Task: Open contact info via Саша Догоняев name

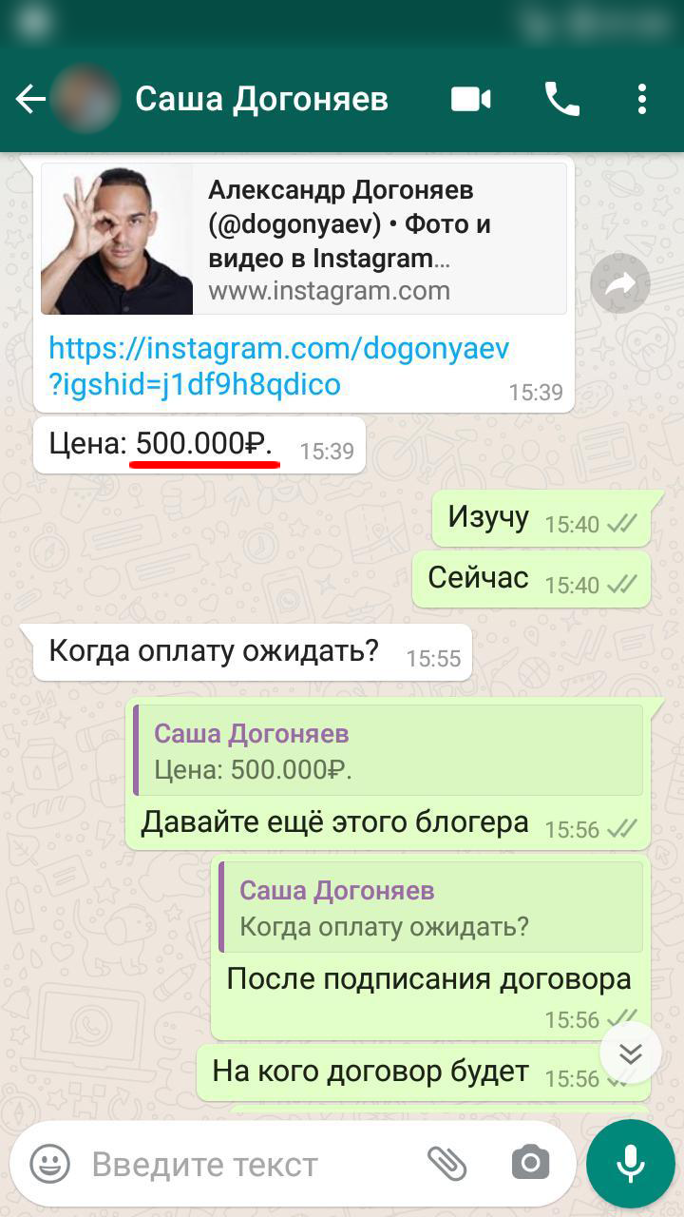Action: pos(261,99)
